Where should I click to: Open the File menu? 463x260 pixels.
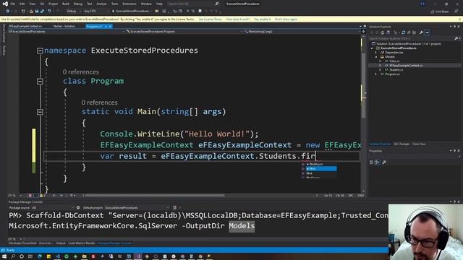pyautogui.click(x=13, y=4)
